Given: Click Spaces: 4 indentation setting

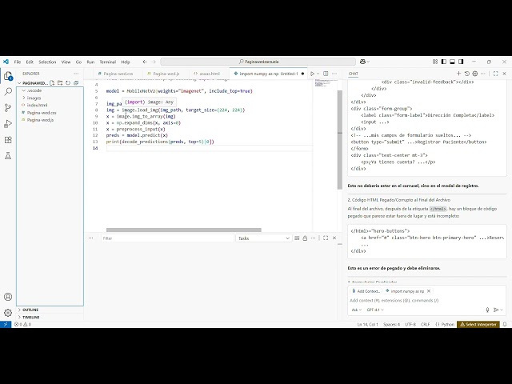Looking at the screenshot, I should 391,324.
